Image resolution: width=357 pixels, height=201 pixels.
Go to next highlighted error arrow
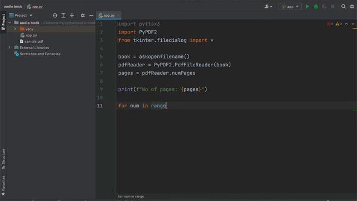coord(353,24)
